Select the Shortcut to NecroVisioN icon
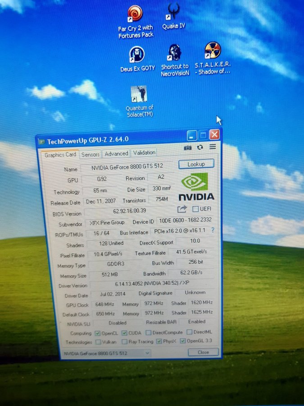Image resolution: width=304 pixels, height=406 pixels. coord(175,60)
